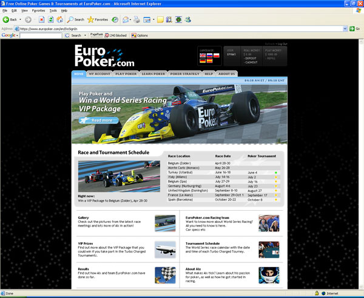Open the File menu
Screen dimensions: 364x298
click(x=5, y=11)
